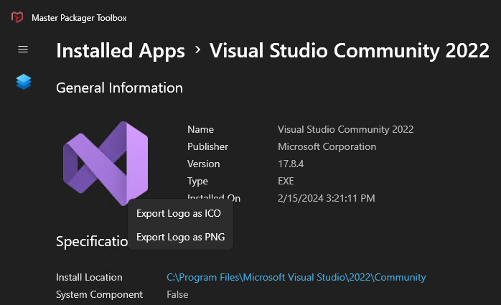Go back to Installed Apps breadcrumb
This screenshot has height=305, width=501.
tap(121, 51)
